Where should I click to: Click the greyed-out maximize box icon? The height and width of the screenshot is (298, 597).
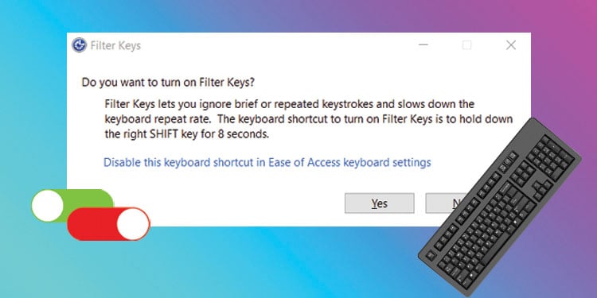(466, 45)
